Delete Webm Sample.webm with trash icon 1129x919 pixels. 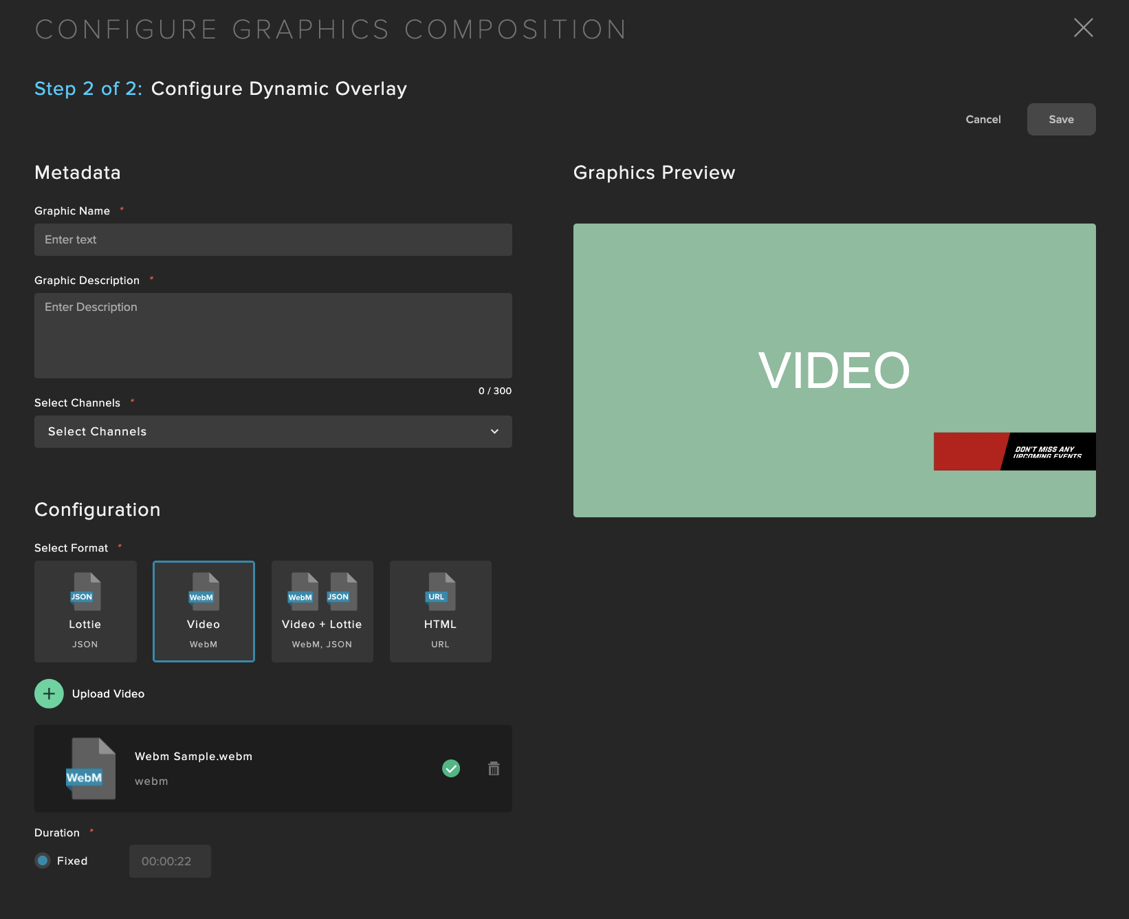(494, 768)
